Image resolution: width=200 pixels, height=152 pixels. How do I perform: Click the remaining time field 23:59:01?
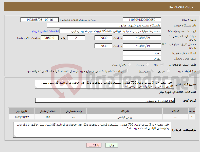pos(50,38)
